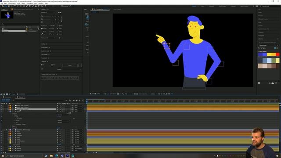Open the Graph Editor from timeline header
Viewport: 281px width, 158px height.
click(83, 101)
